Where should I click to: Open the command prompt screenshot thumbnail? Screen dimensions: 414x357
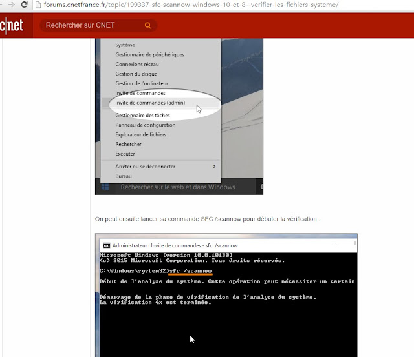tap(226, 295)
